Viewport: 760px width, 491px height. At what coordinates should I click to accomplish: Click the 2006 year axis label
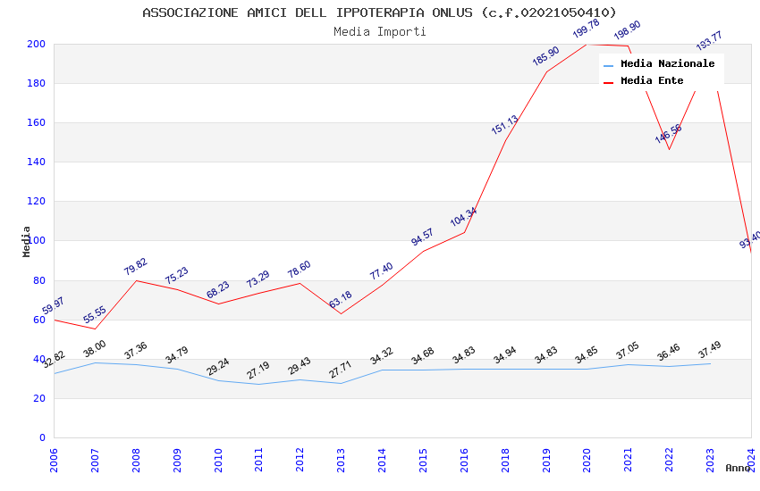click(54, 460)
